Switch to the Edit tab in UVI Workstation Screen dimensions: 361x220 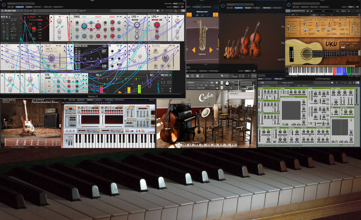[x=314, y=14]
